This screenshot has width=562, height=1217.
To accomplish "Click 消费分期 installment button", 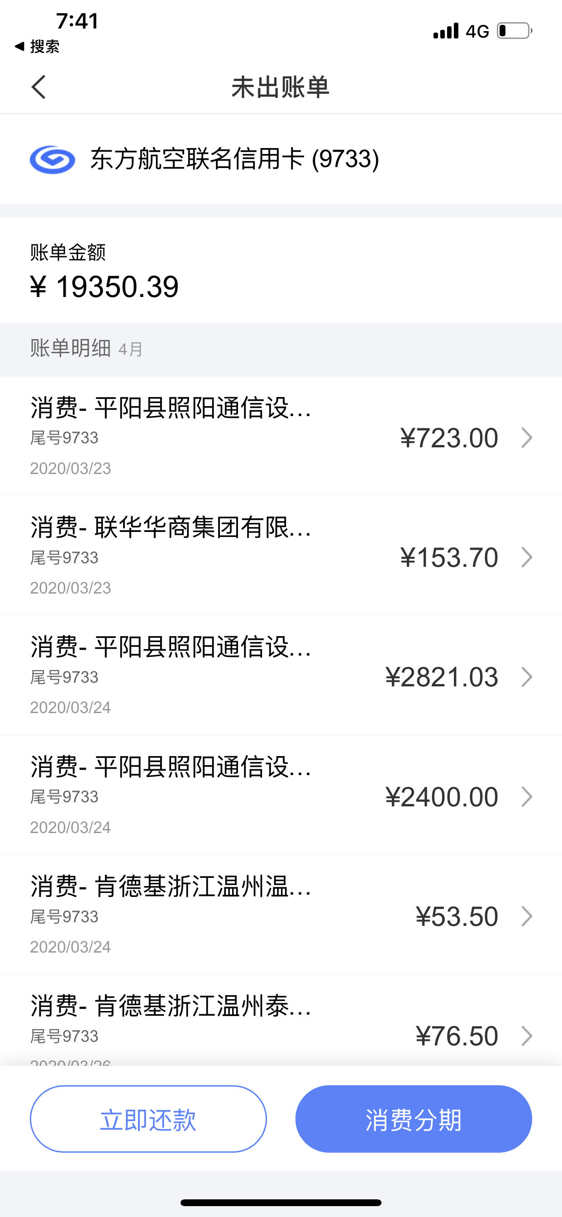I will click(414, 1119).
